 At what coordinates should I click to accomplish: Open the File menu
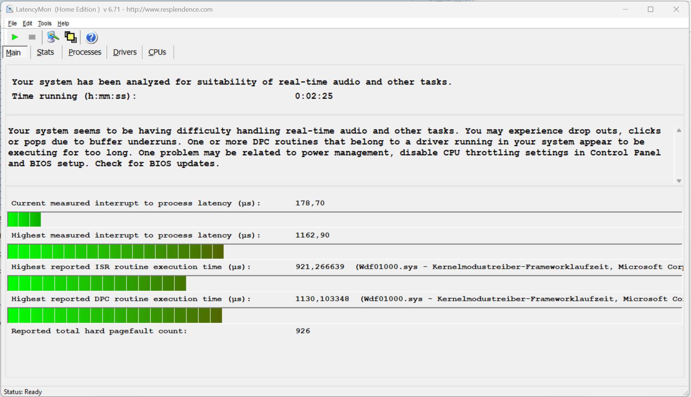[x=12, y=23]
